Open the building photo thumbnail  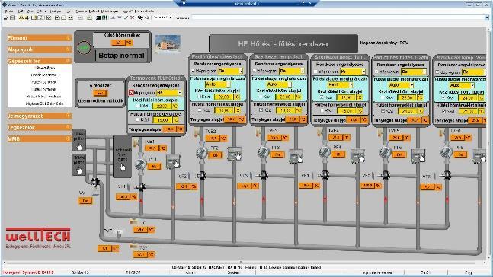tap(168, 43)
